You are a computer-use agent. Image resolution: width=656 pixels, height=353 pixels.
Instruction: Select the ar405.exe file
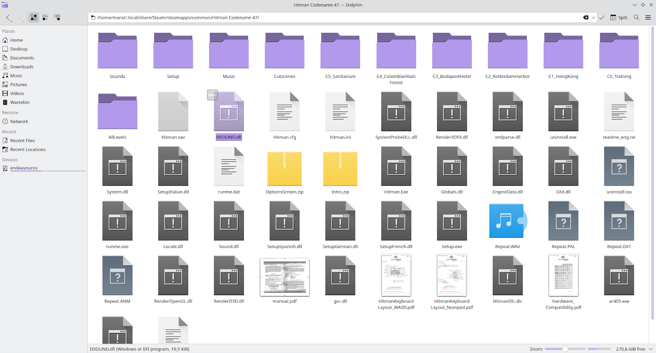[619, 276]
